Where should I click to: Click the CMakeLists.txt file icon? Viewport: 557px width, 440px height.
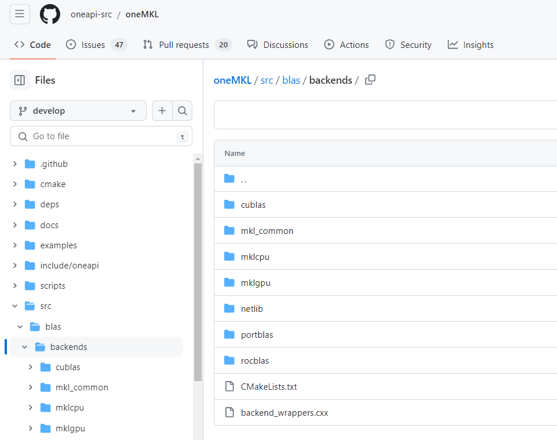pos(229,387)
